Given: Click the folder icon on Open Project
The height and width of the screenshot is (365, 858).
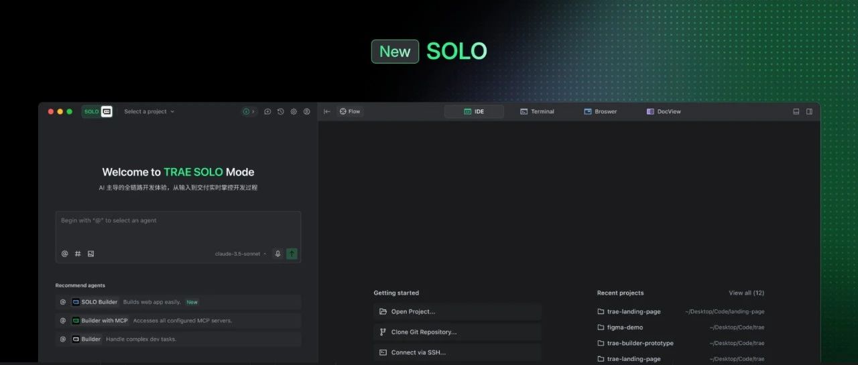Looking at the screenshot, I should [383, 311].
